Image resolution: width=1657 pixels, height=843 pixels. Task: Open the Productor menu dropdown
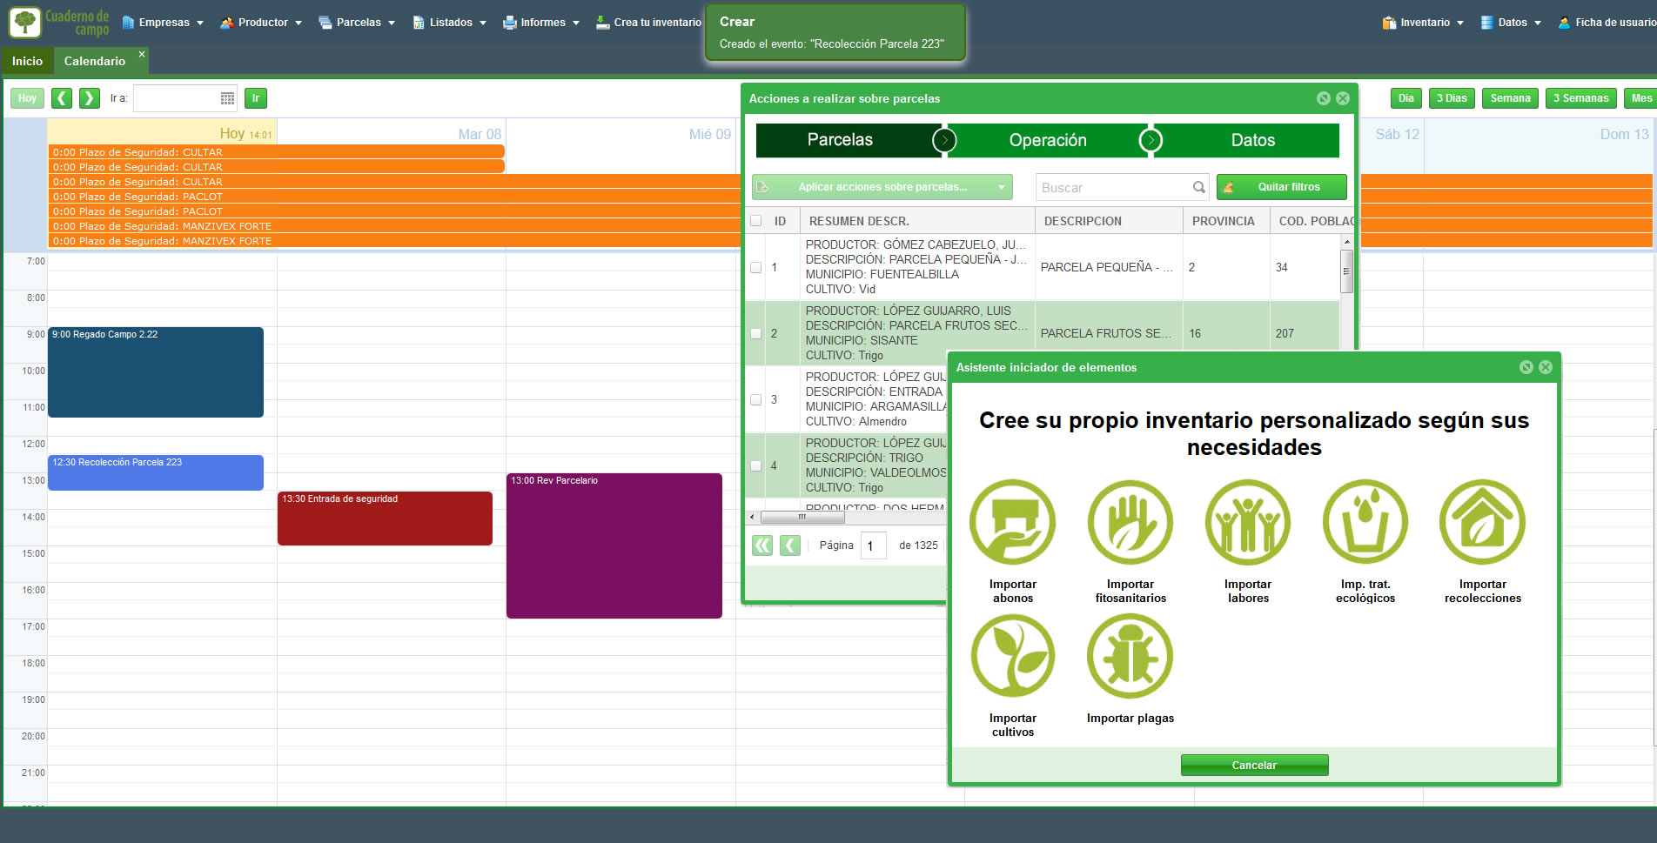click(x=261, y=23)
